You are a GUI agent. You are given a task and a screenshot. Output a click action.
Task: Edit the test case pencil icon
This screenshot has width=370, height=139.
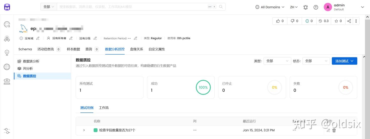[328, 130]
